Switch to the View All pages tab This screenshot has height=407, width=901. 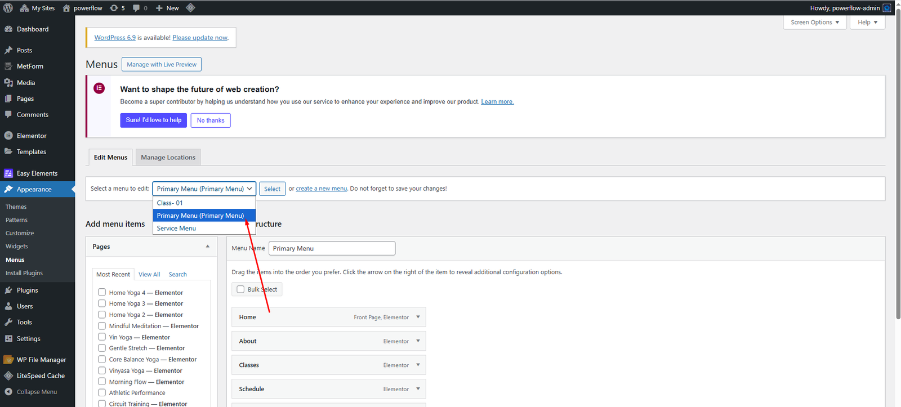pyautogui.click(x=149, y=275)
